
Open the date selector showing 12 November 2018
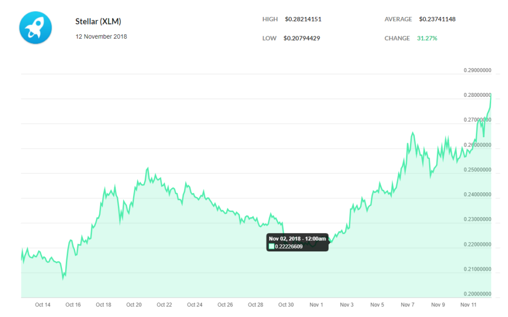(101, 36)
